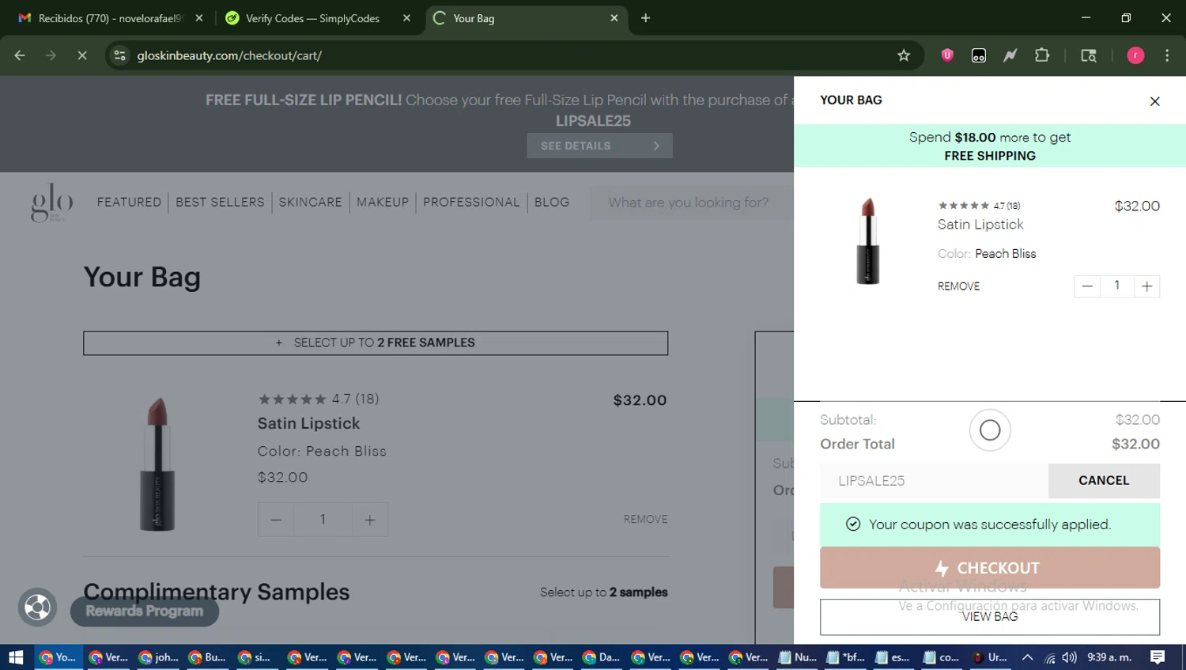Open the accessibility widget icon

(x=37, y=607)
